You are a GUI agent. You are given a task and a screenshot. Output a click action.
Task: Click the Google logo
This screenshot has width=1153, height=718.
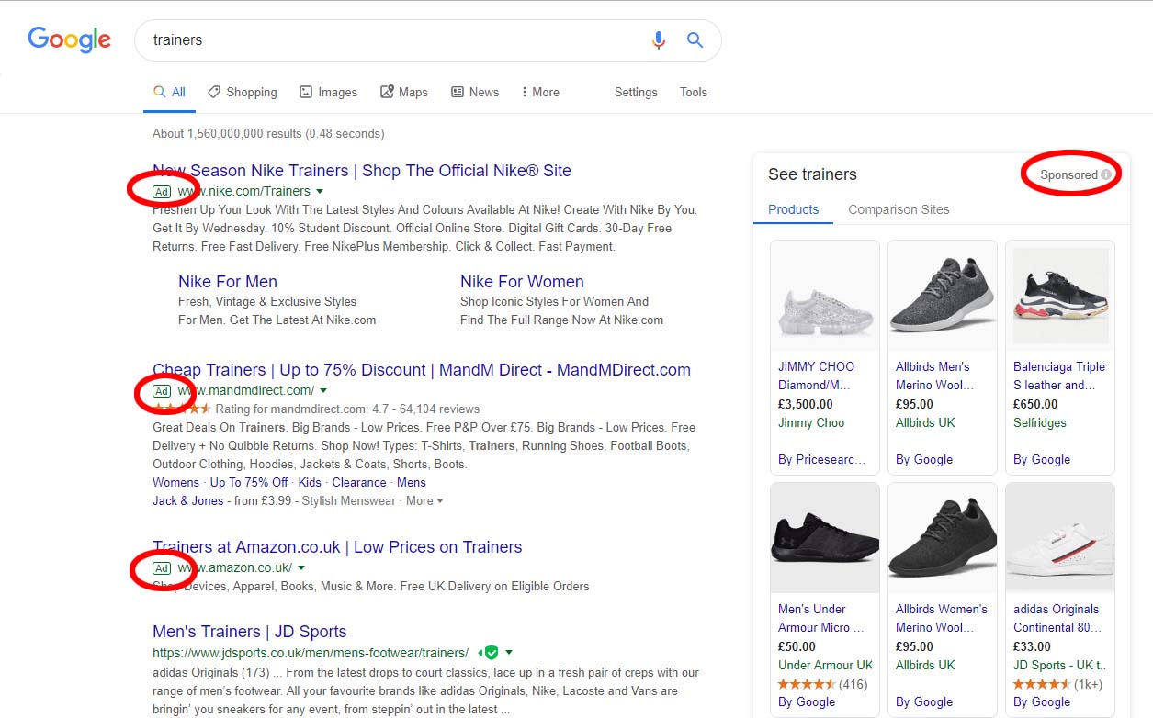pos(70,39)
